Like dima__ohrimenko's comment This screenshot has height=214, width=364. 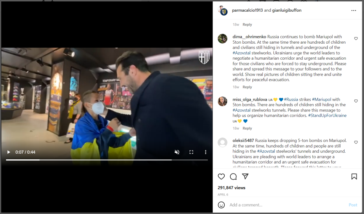pyautogui.click(x=356, y=38)
